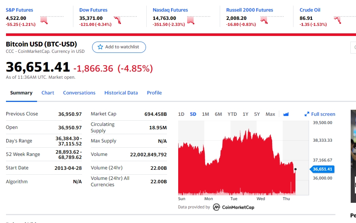Switch chart type using the area chart icon

(286, 114)
